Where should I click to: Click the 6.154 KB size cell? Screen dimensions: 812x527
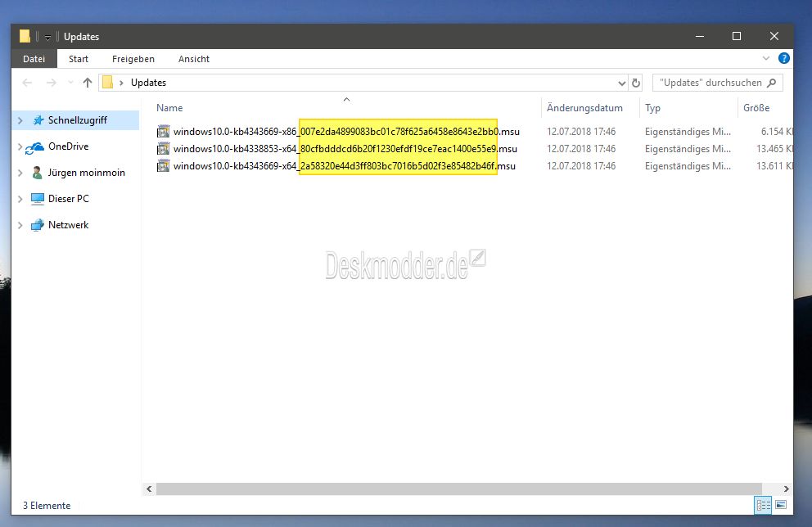tap(776, 132)
